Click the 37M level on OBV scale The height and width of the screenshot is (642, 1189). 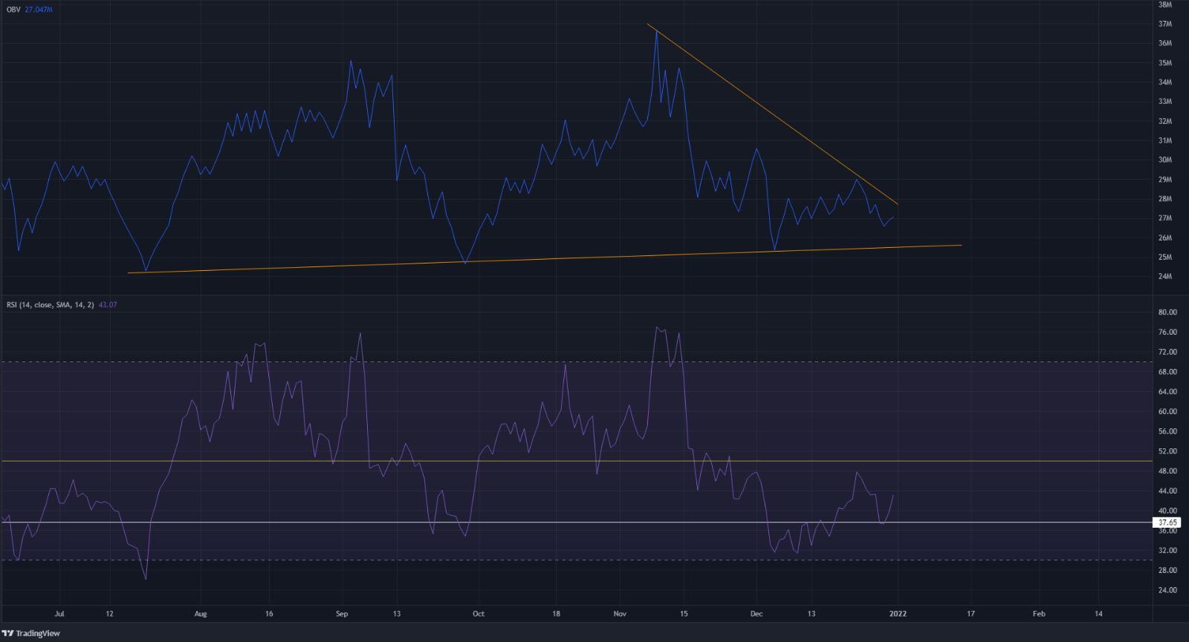point(1164,24)
